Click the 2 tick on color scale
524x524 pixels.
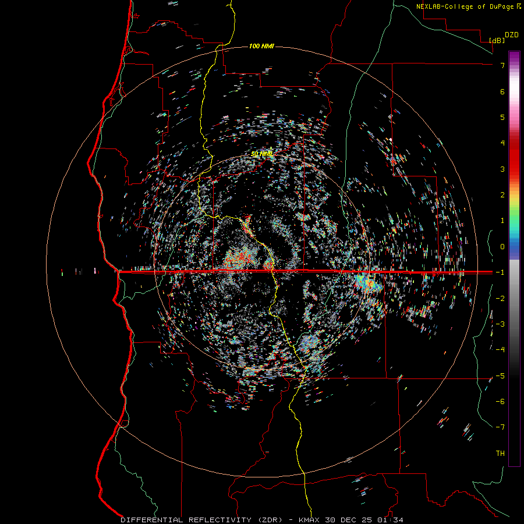502,195
